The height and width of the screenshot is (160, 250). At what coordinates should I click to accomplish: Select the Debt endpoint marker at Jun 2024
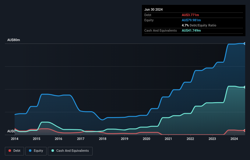245,130
